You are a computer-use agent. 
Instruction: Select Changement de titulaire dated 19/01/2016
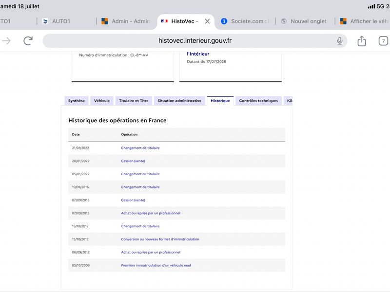tap(140, 187)
